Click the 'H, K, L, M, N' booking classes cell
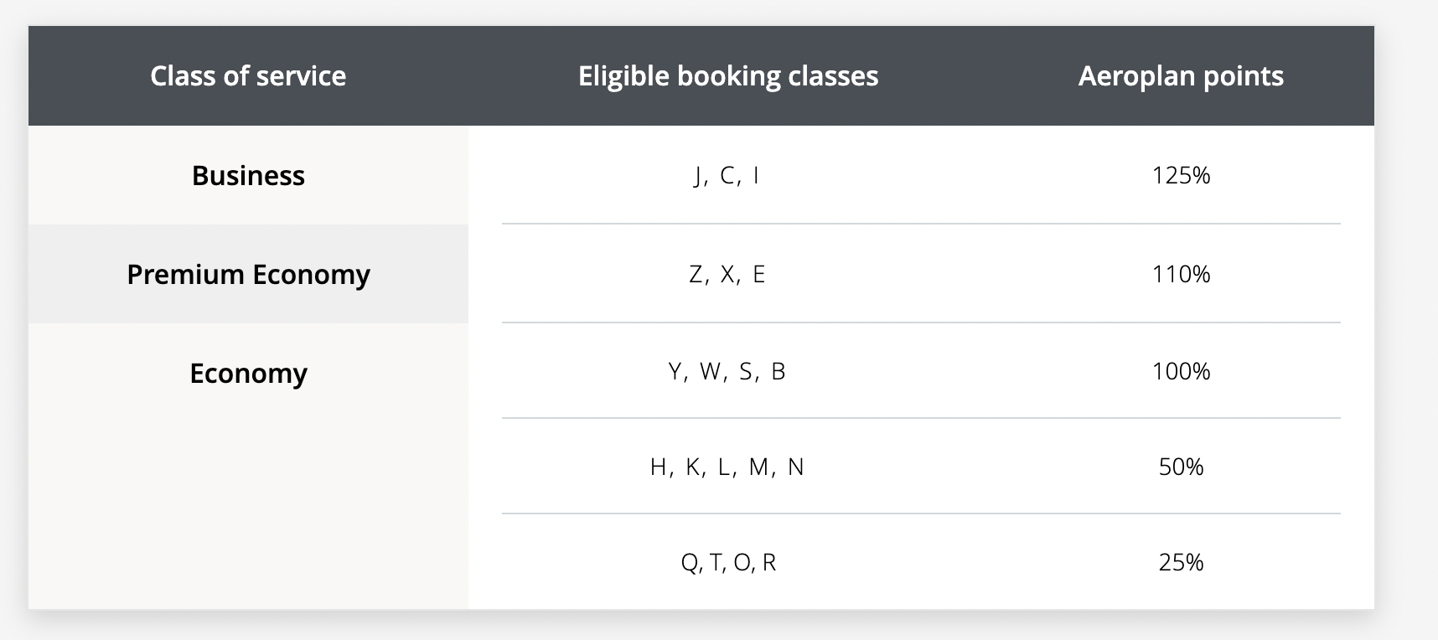This screenshot has height=640, width=1438. [727, 467]
